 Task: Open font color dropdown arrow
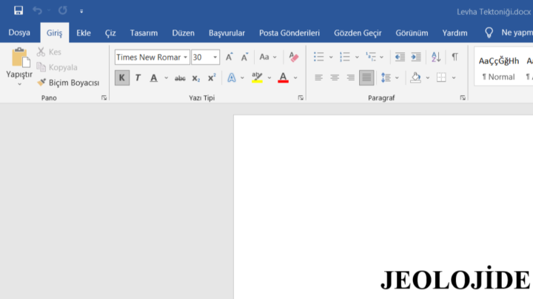pyautogui.click(x=295, y=78)
